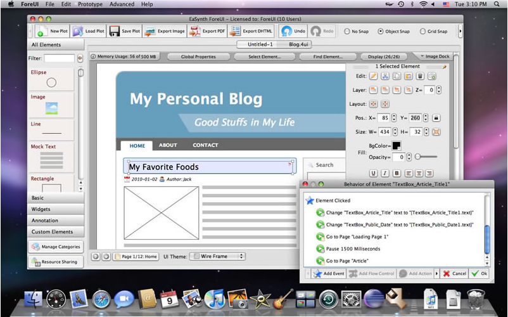The height and width of the screenshot is (317, 508).
Task: Toggle underline text formatting
Action: point(373,173)
